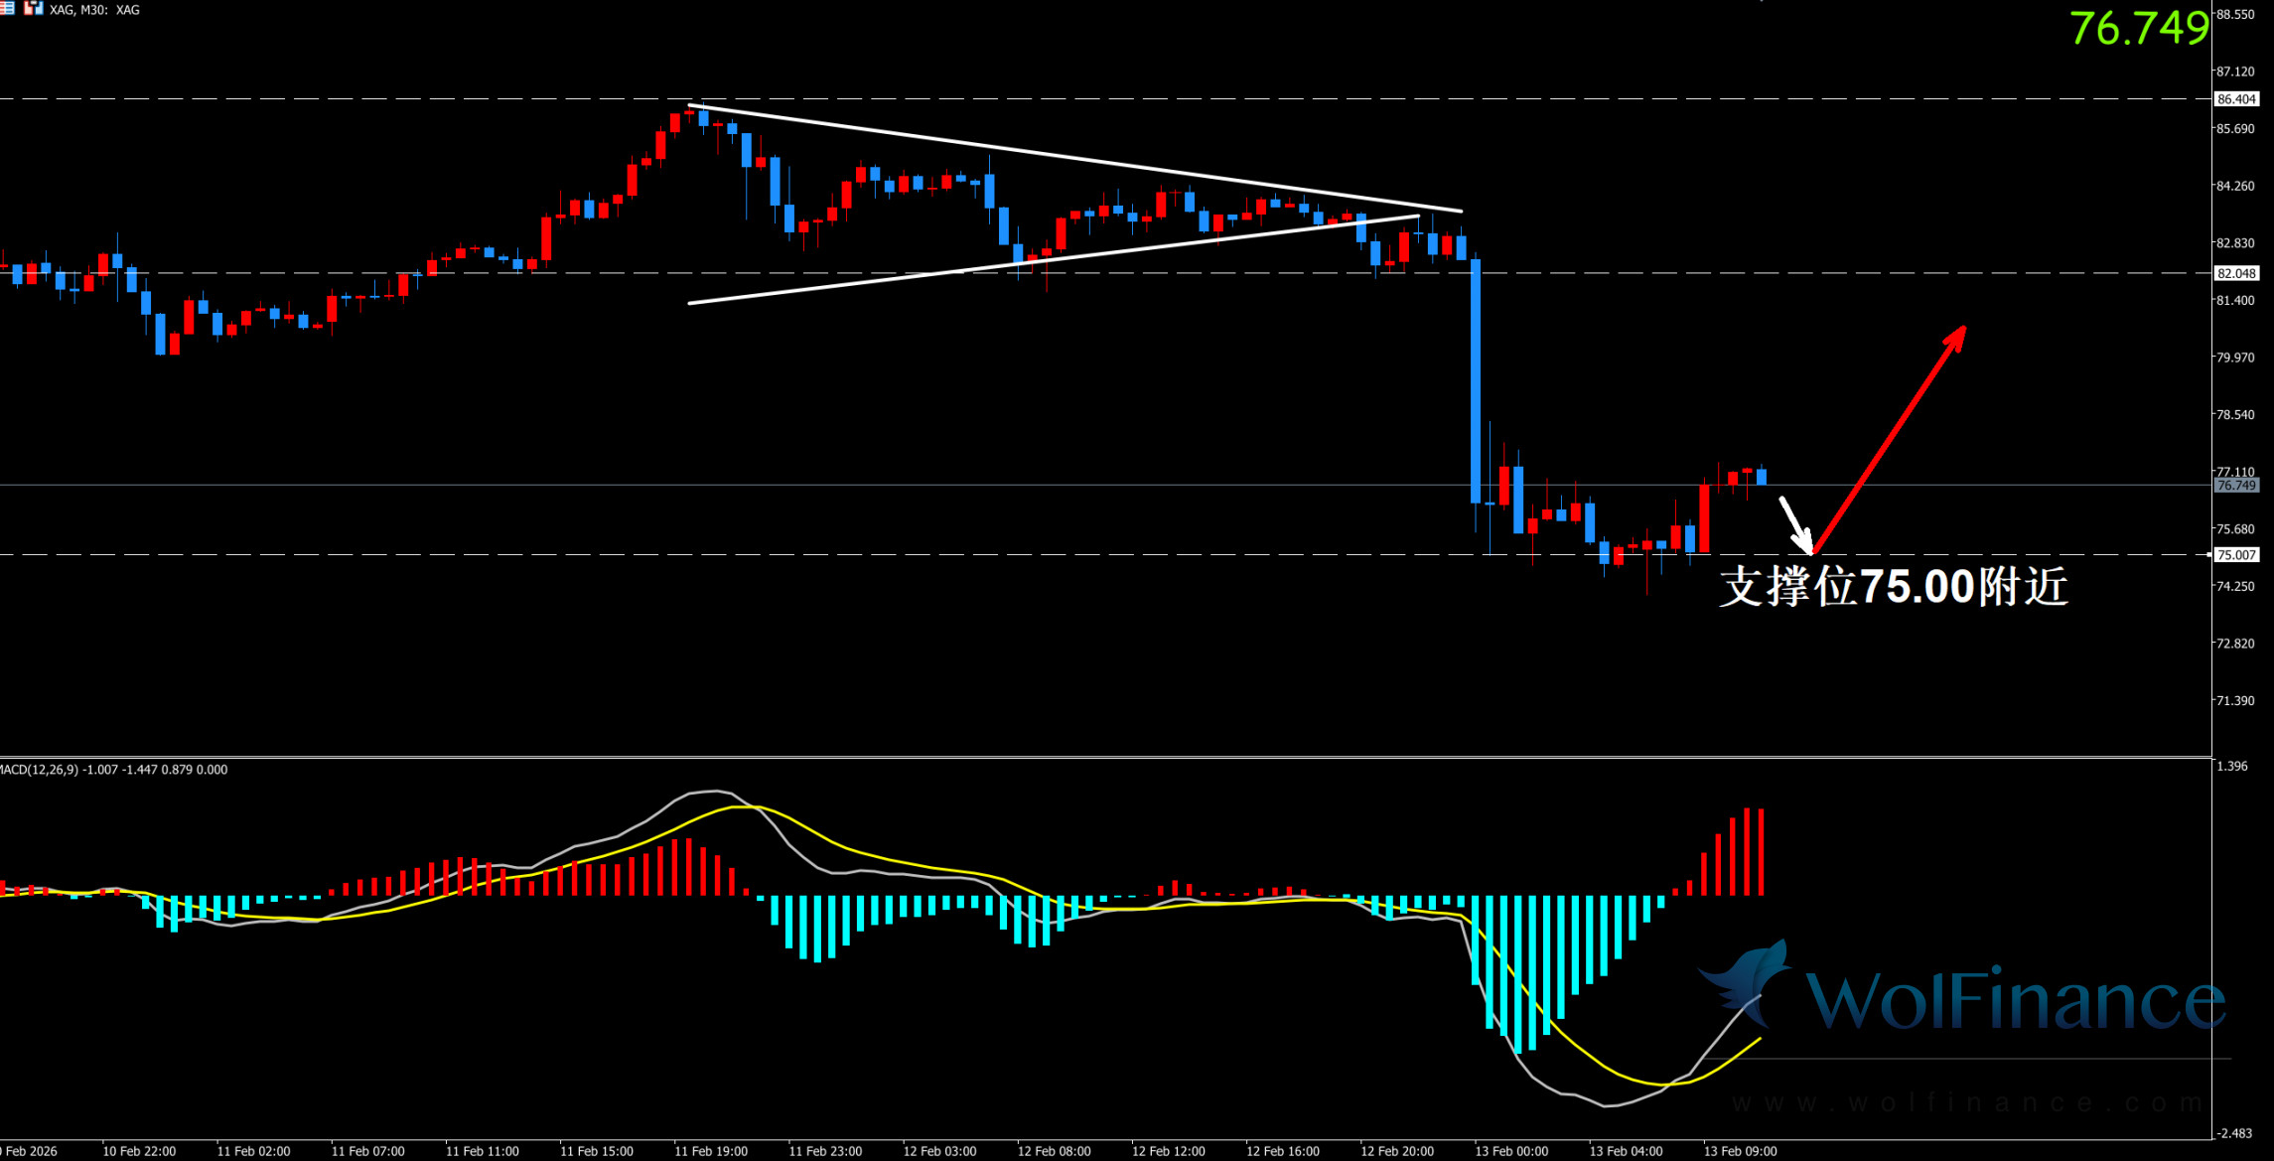Click the 86.404 horizontal line price label
The width and height of the screenshot is (2274, 1161).
coord(2236,99)
